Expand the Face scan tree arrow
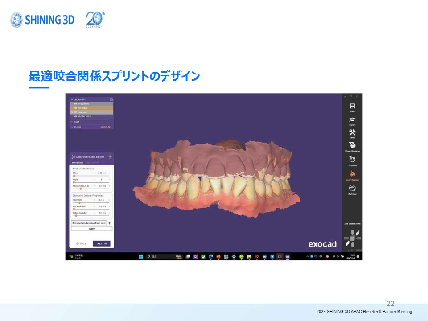 pos(72,112)
